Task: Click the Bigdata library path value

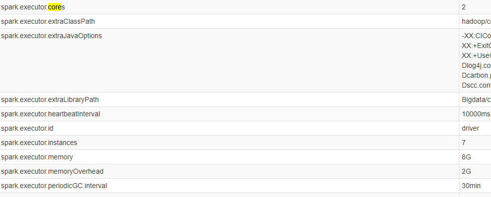Action: (476, 99)
